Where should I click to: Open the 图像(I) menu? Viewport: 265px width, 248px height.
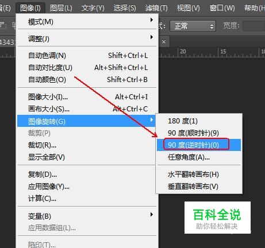tap(30, 8)
